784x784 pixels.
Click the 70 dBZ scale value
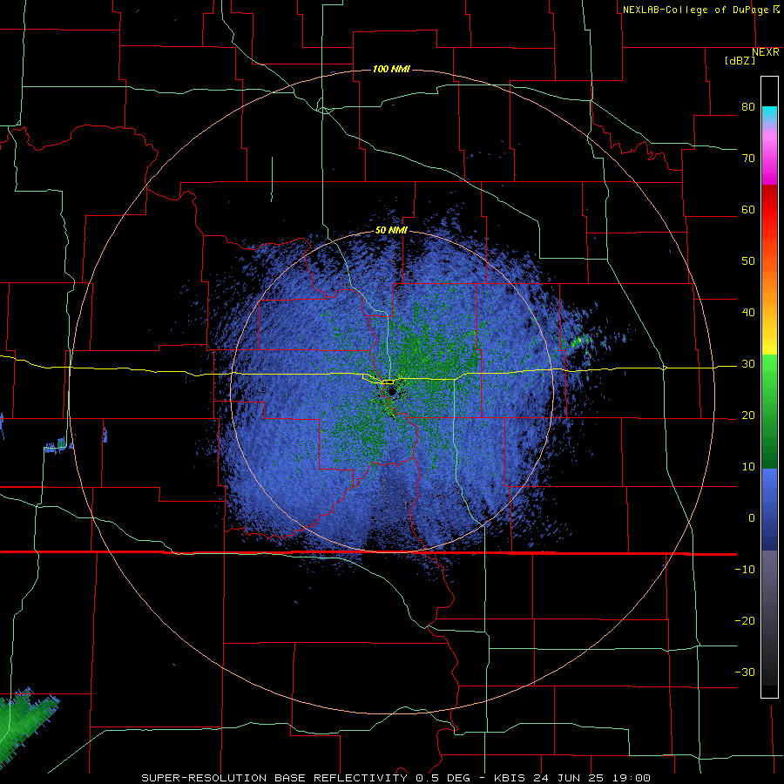(748, 159)
